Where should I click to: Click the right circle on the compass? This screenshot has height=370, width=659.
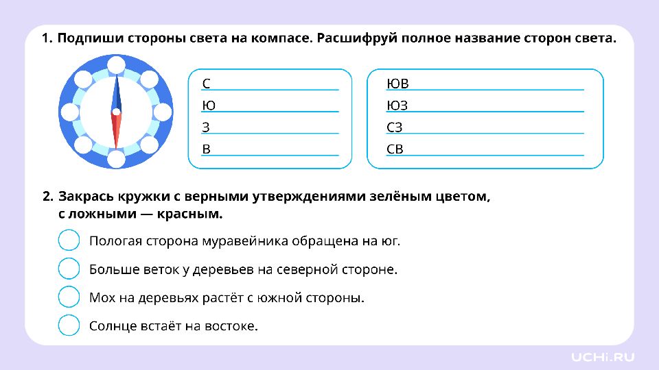(162, 112)
